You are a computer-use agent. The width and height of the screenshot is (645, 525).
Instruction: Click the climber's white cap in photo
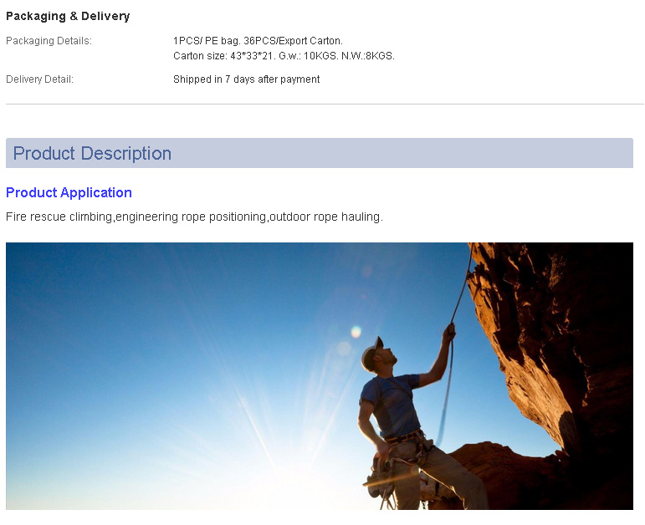point(371,354)
